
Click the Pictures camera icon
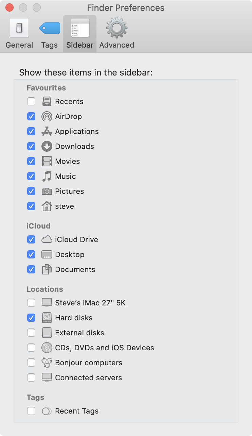tap(47, 191)
